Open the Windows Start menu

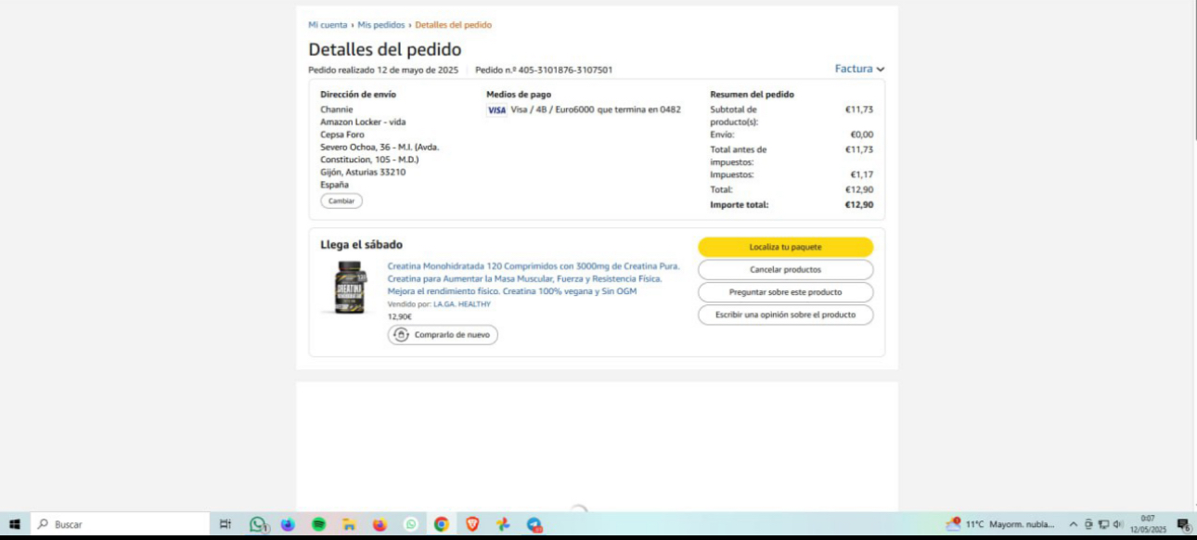coord(15,524)
